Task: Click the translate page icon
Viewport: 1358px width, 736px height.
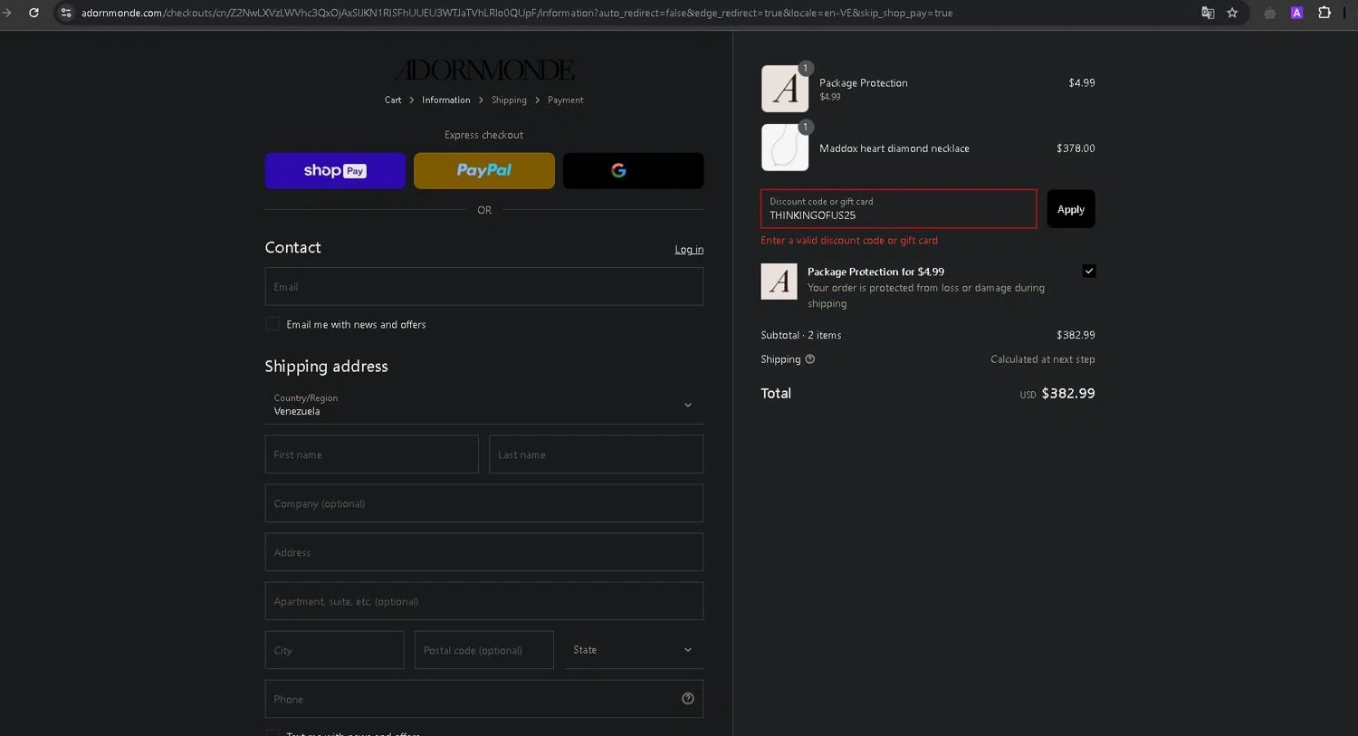Action: coord(1208,13)
